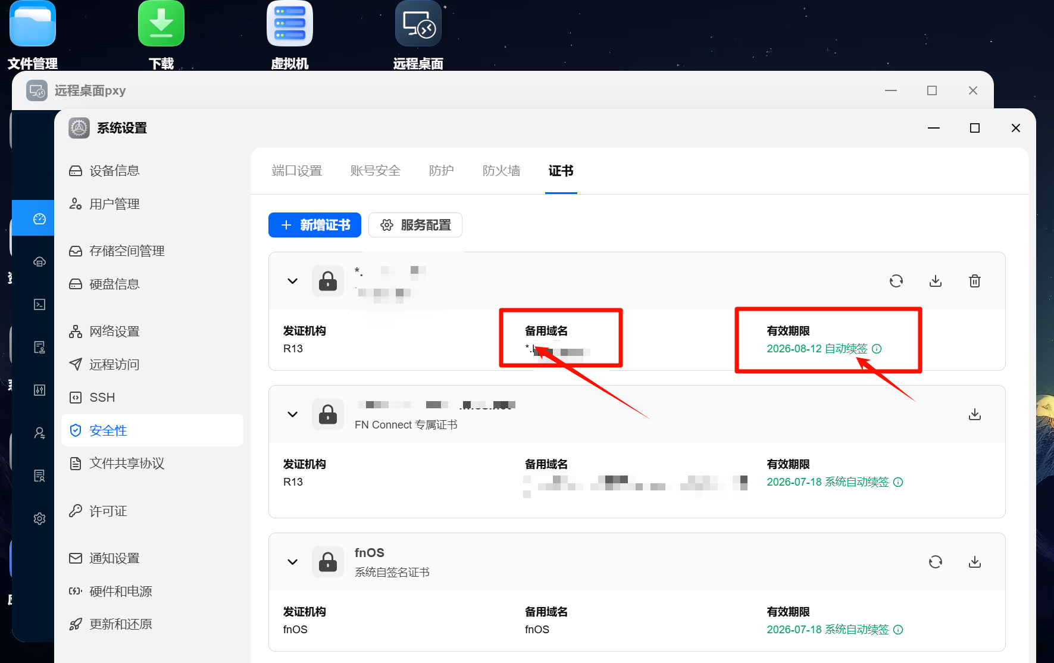The height and width of the screenshot is (663, 1054).
Task: Select the 证书 tab
Action: [x=561, y=171]
